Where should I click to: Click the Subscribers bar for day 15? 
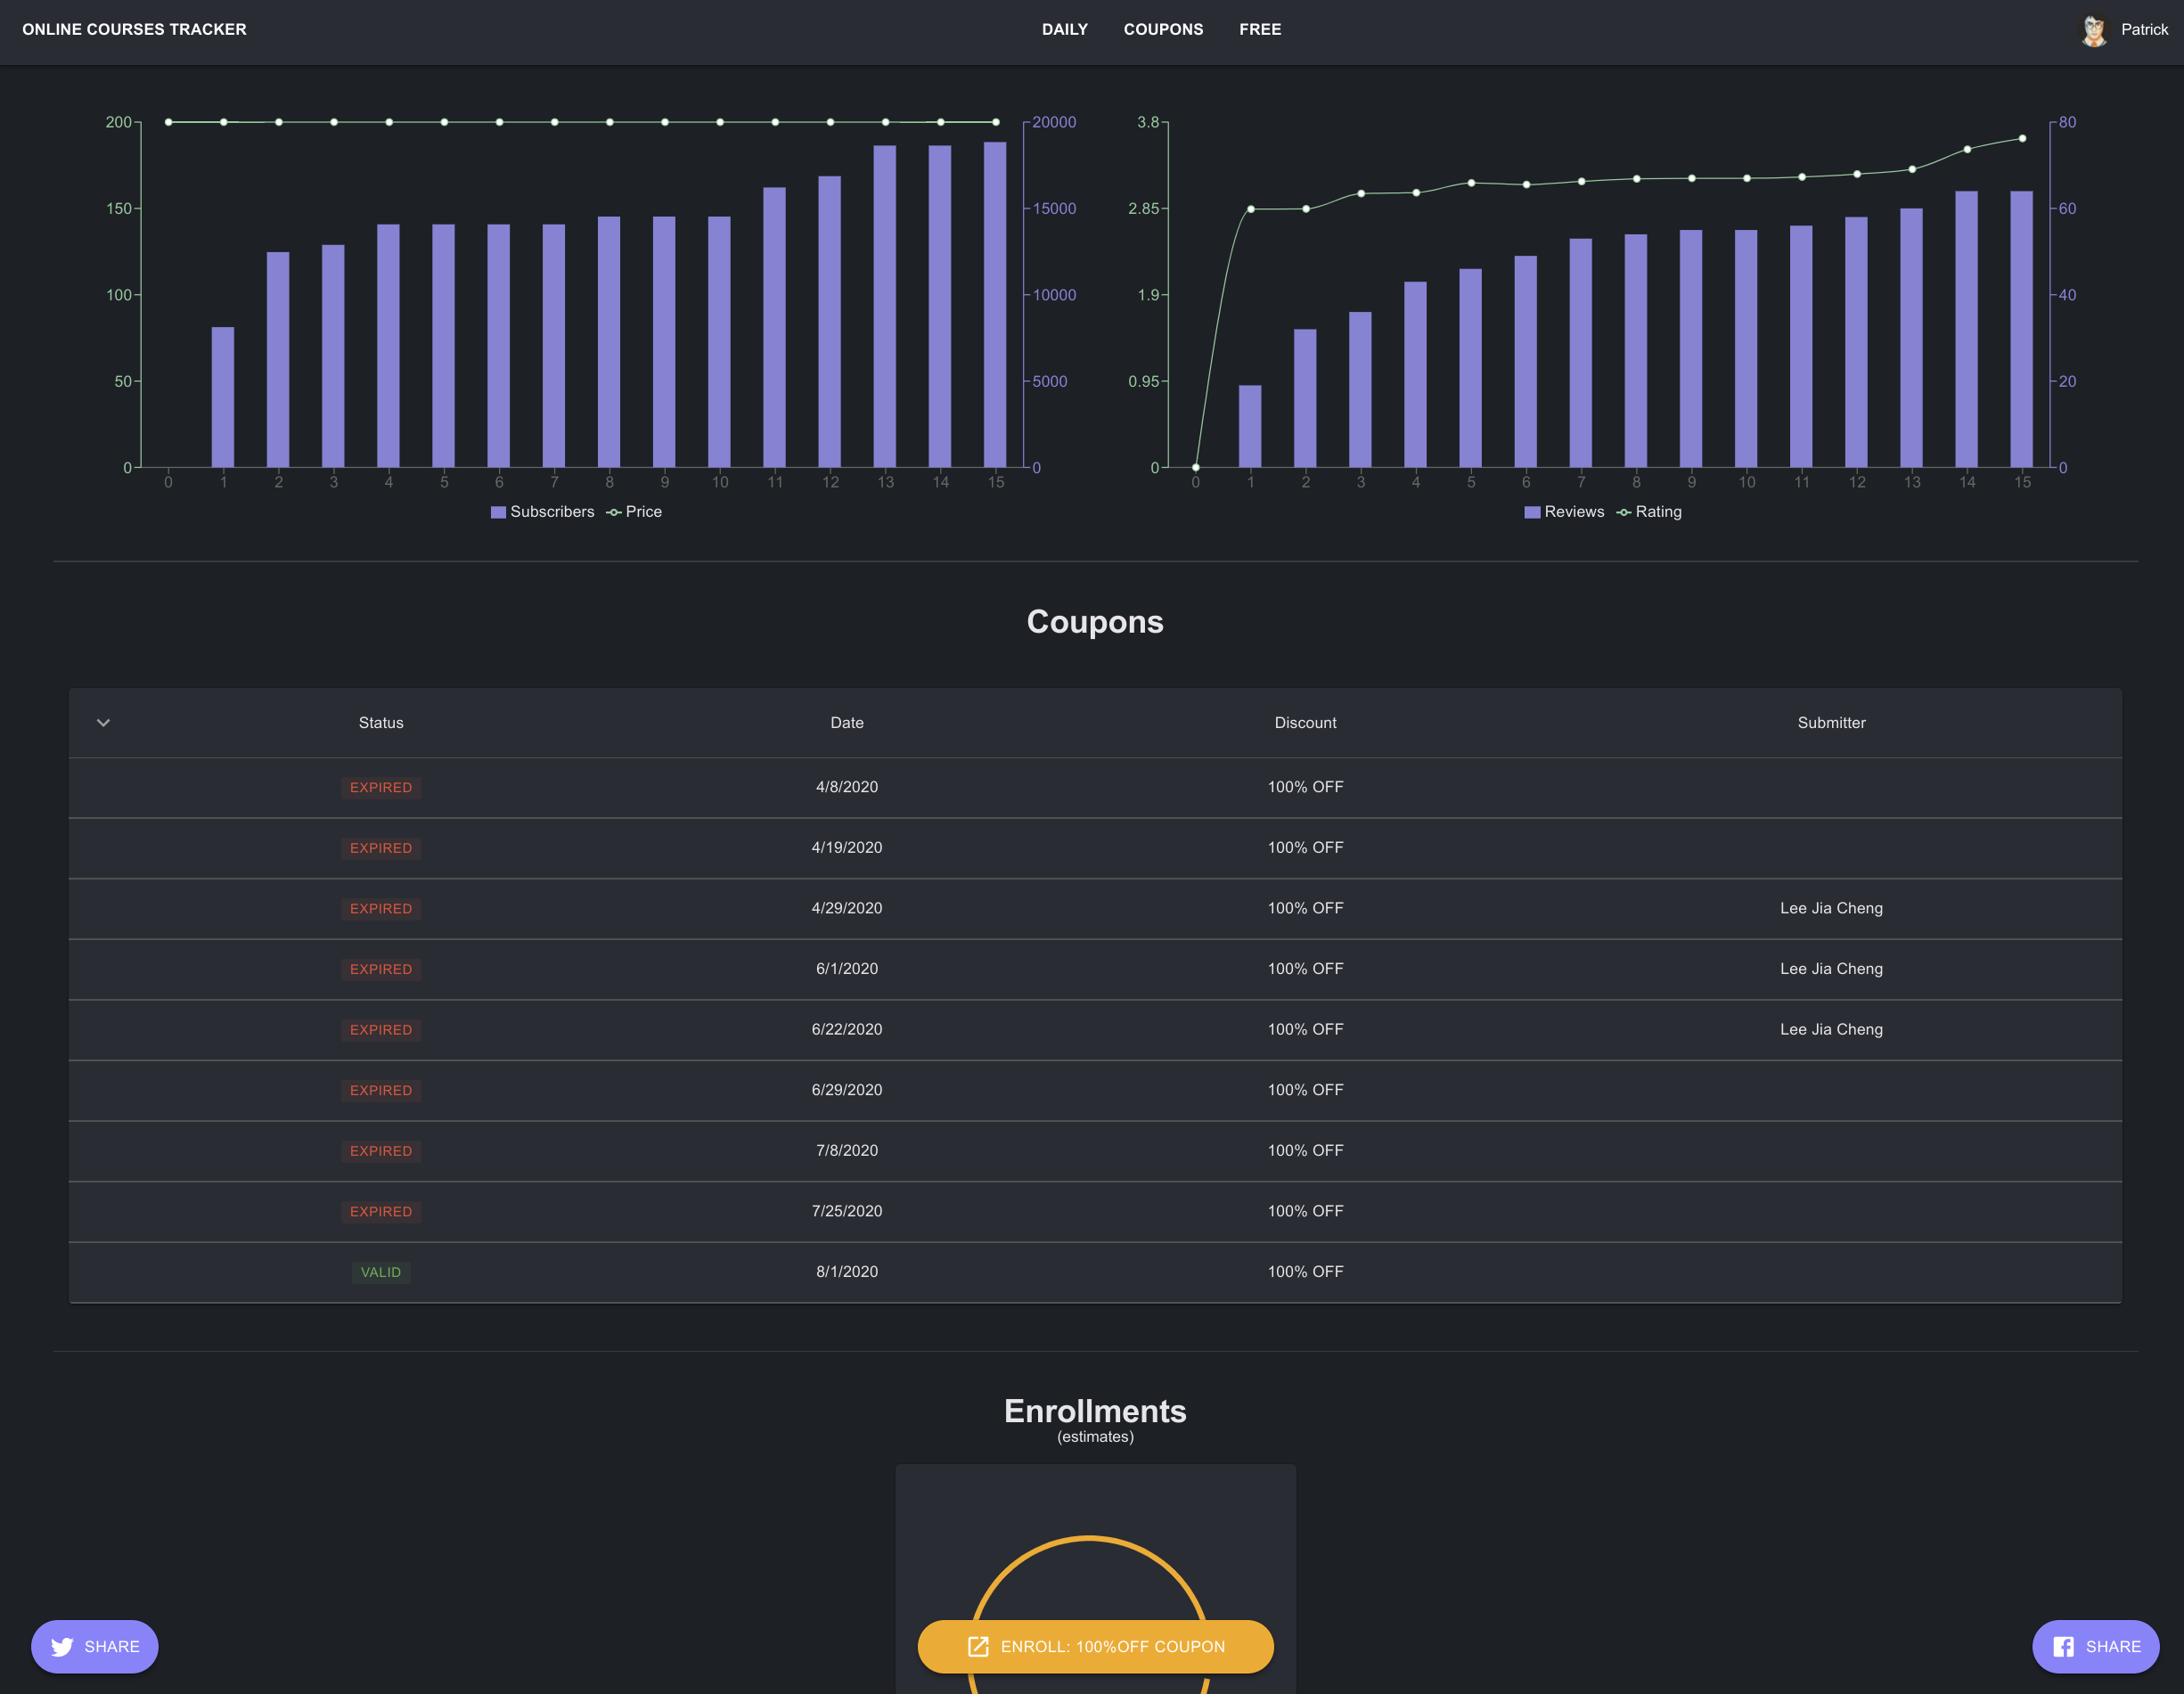pos(995,304)
